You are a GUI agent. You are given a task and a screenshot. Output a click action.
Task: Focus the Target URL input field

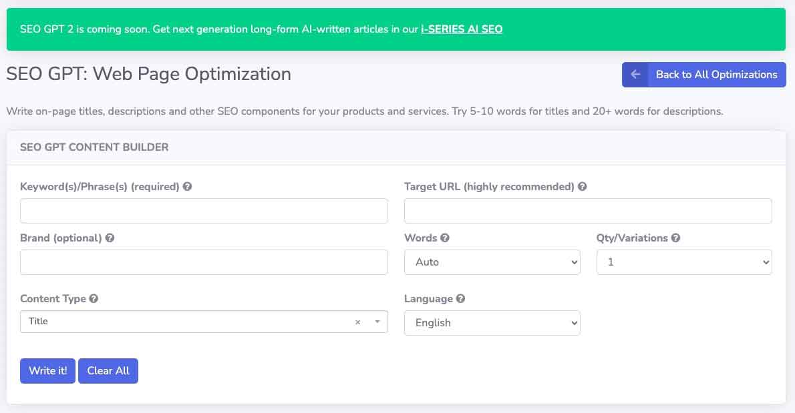588,211
